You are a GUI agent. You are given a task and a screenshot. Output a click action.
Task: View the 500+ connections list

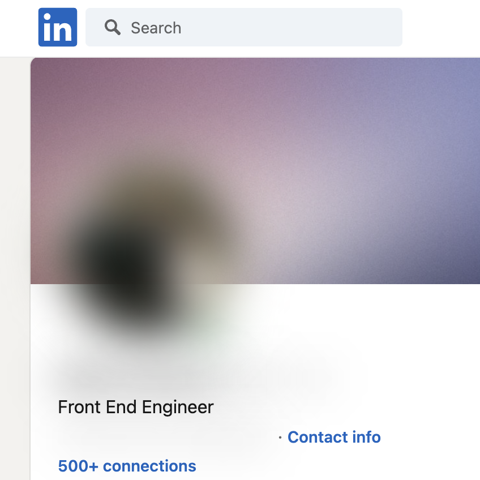127,466
